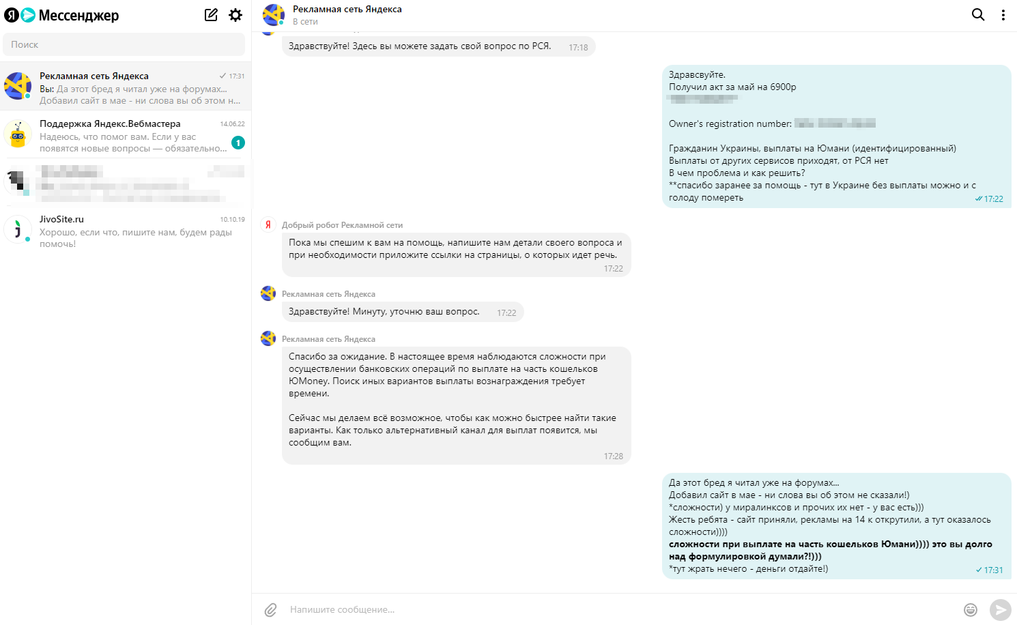This screenshot has height=625, width=1017.
Task: Open the JivoSite.ru chat
Action: 126,230
